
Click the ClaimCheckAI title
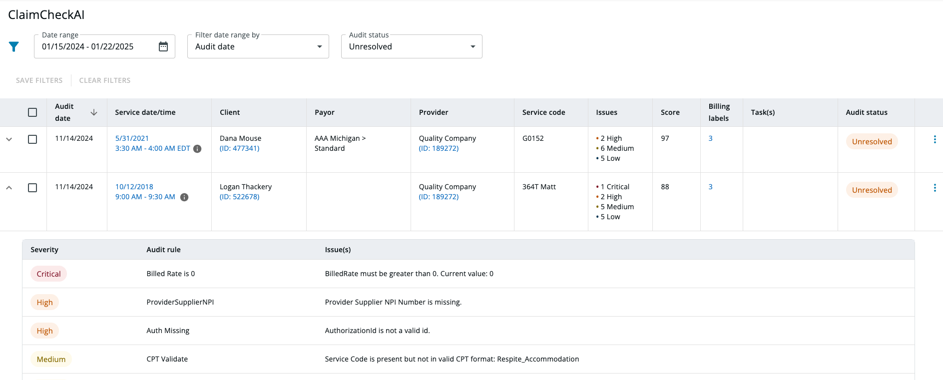pyautogui.click(x=46, y=14)
